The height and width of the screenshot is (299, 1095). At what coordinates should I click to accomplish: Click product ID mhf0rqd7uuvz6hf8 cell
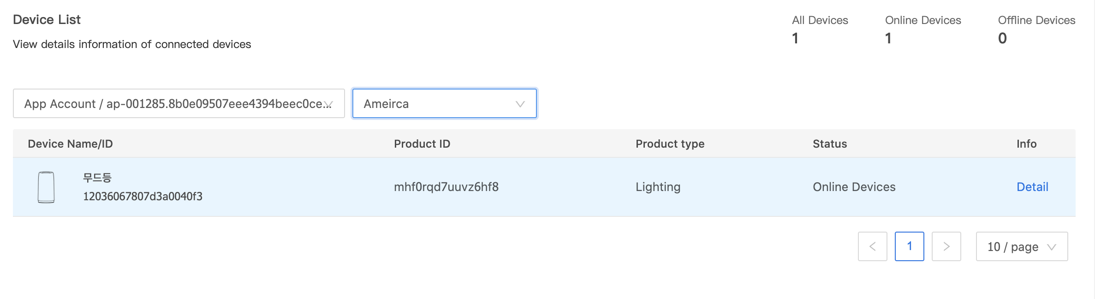[x=446, y=187]
